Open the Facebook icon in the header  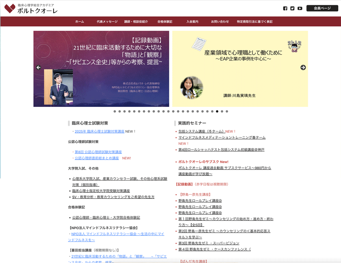(x=285, y=8)
